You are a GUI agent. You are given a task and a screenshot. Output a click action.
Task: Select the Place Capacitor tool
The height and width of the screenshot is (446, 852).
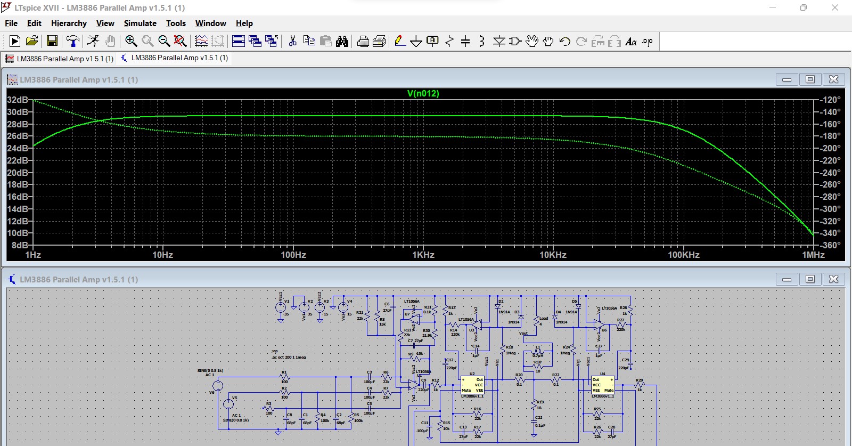[x=465, y=41]
